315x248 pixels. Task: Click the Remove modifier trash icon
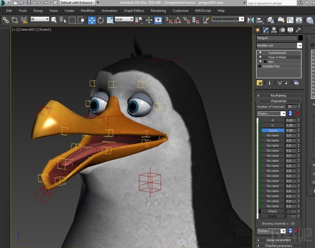[x=286, y=83]
